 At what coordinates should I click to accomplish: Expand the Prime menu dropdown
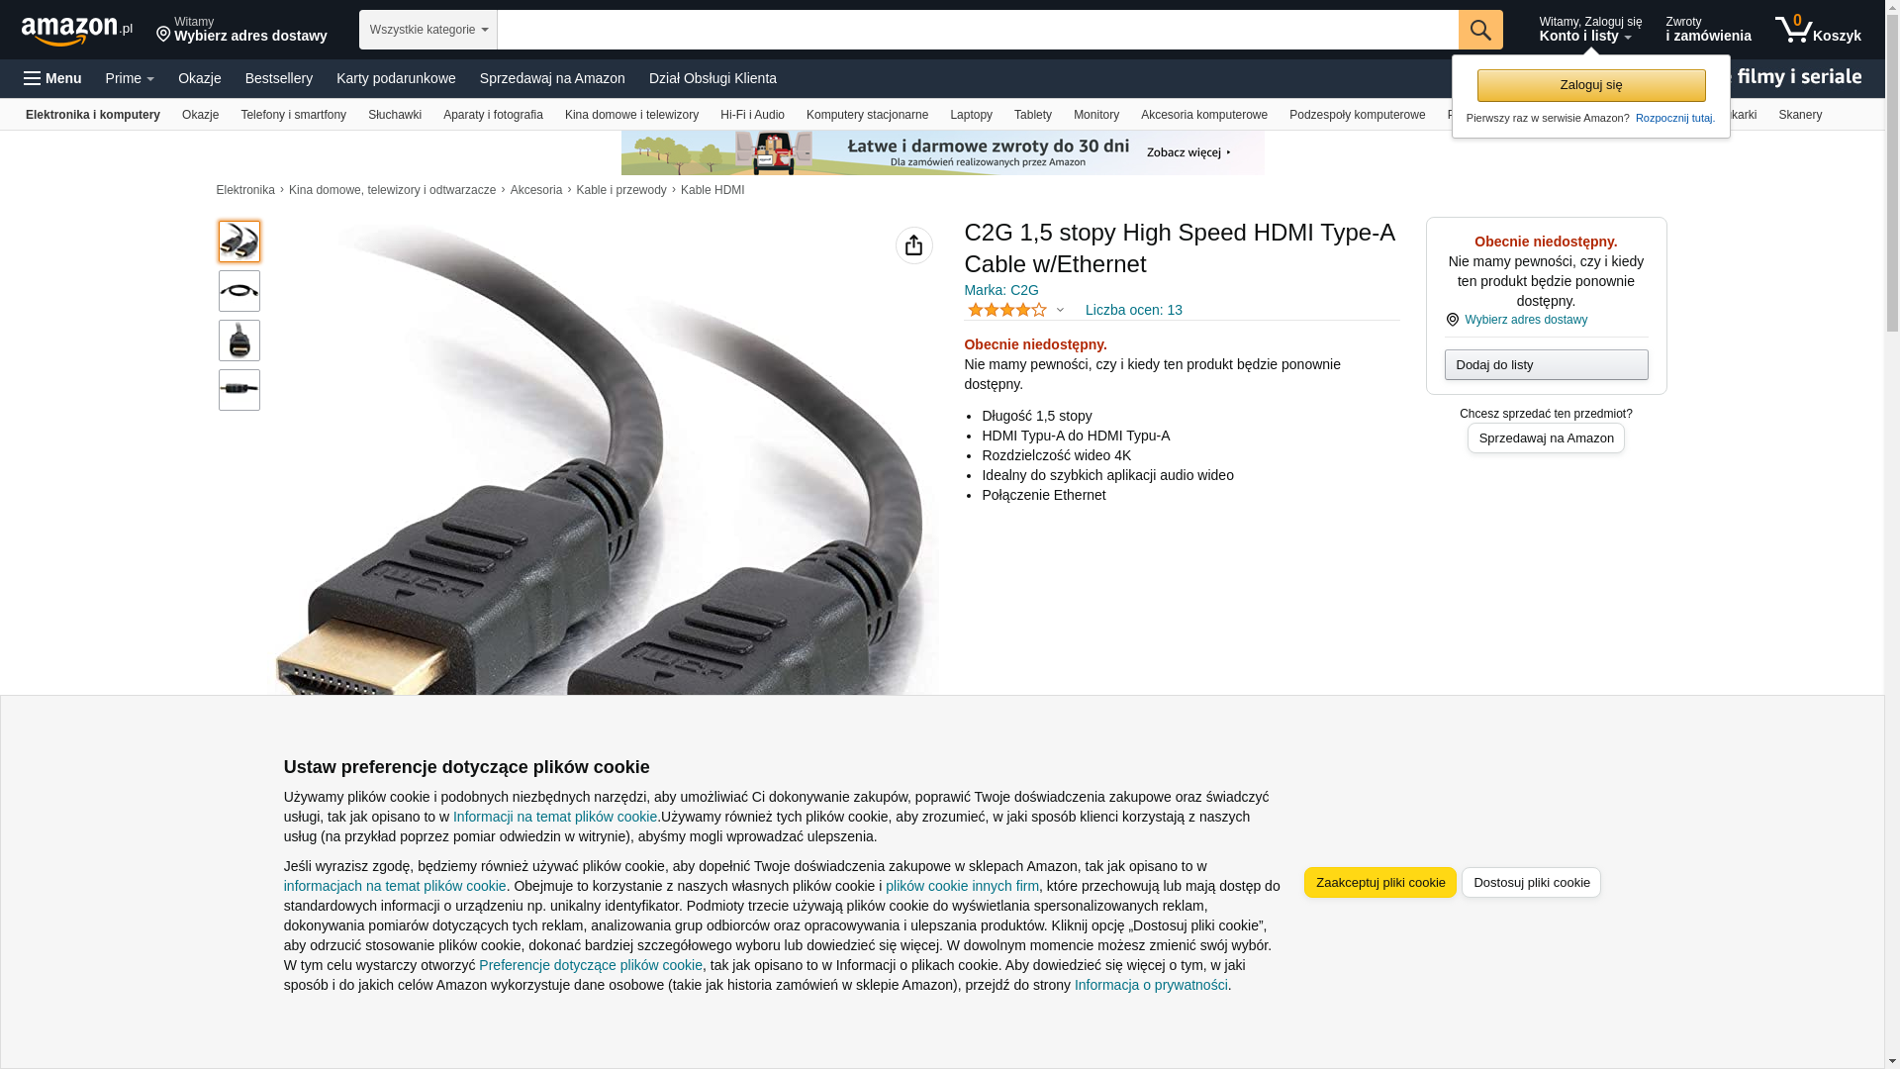click(130, 78)
